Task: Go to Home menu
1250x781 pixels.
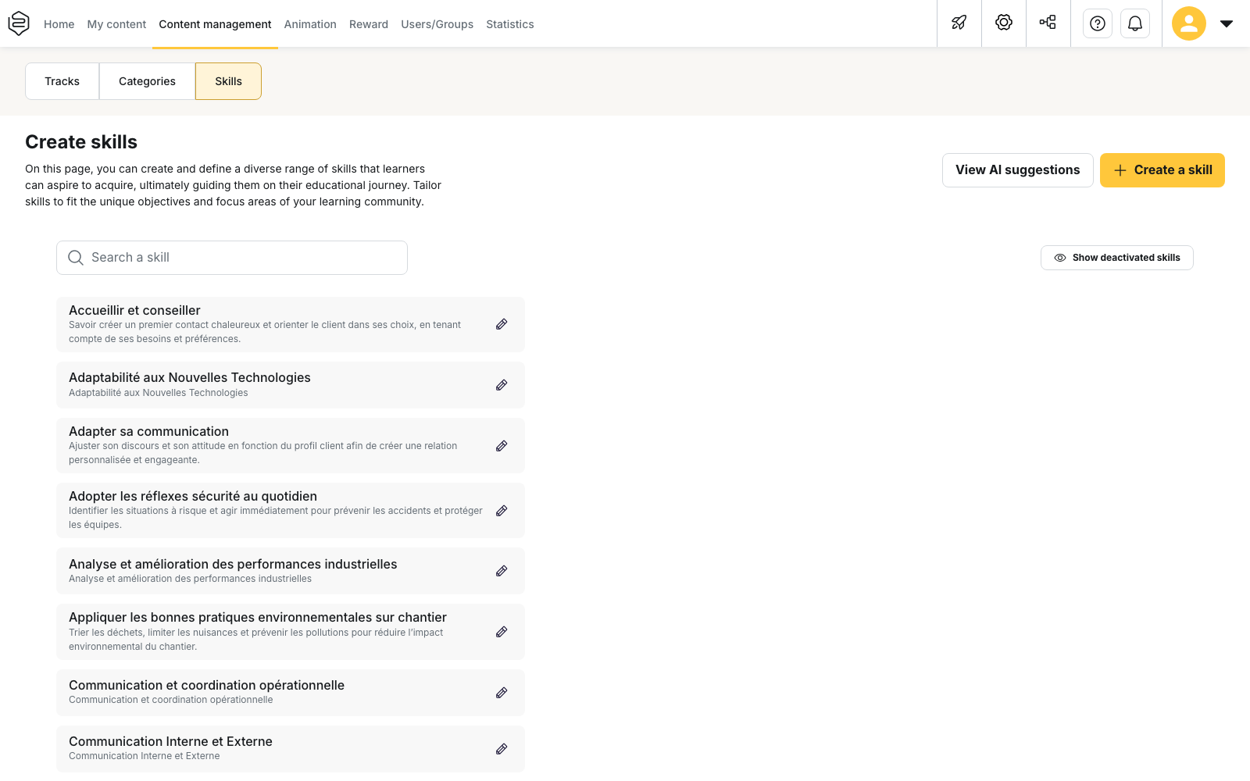Action: [59, 24]
